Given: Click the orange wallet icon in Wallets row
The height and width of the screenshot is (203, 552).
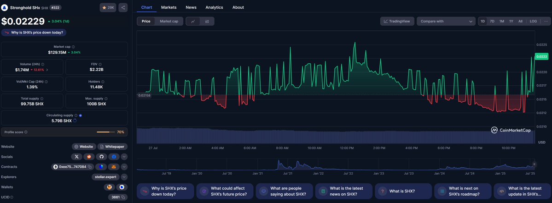Looking at the screenshot, I should (x=109, y=187).
